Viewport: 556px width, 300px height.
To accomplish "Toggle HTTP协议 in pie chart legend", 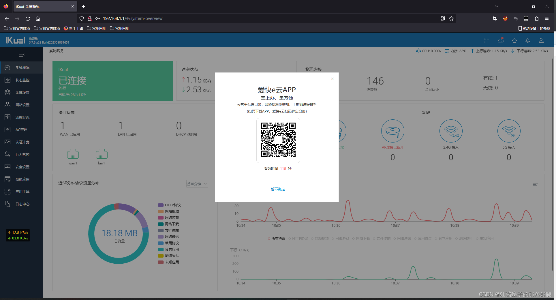I will 169,205.
